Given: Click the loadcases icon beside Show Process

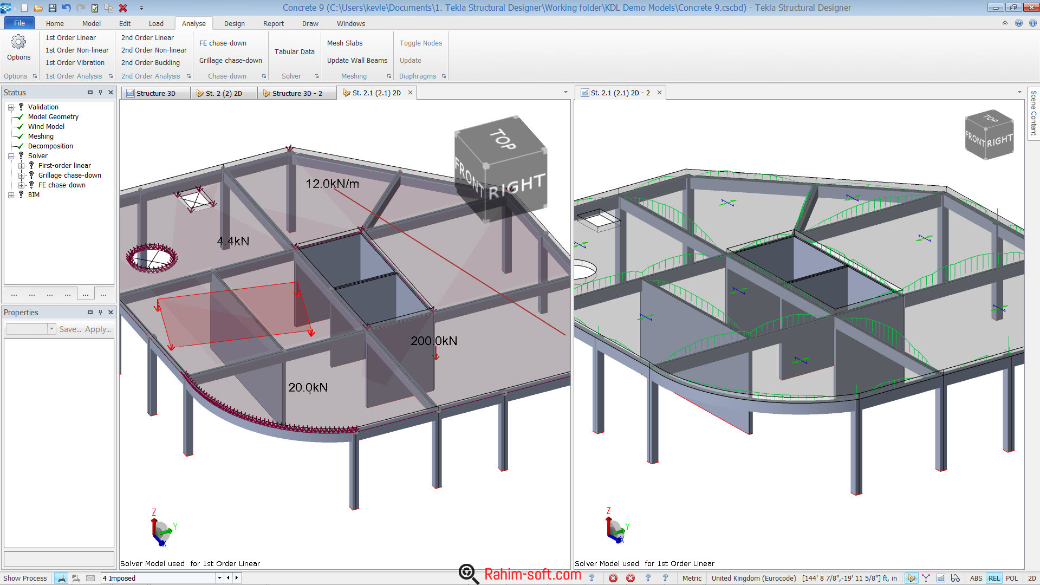Looking at the screenshot, I should [x=61, y=578].
